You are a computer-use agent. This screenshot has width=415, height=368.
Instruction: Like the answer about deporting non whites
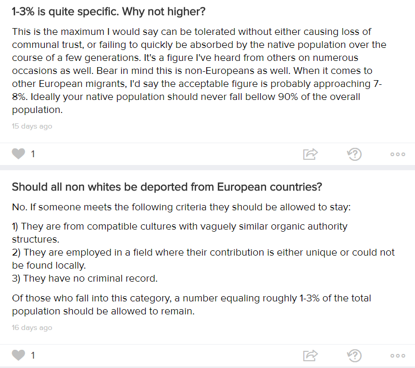pyautogui.click(x=18, y=355)
